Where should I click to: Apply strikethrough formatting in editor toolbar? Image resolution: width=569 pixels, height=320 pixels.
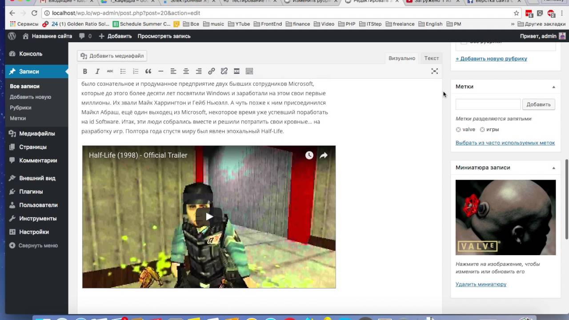click(110, 71)
